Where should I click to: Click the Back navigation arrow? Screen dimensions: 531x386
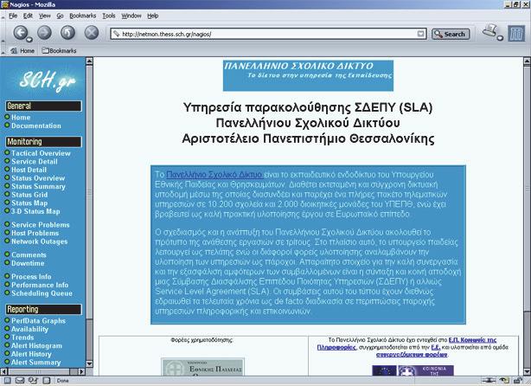tap(20, 33)
